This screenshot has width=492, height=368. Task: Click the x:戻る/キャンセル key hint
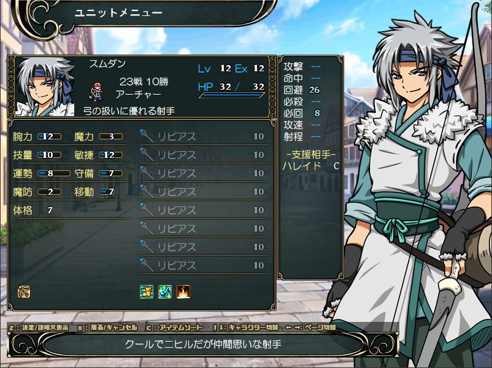click(x=107, y=327)
